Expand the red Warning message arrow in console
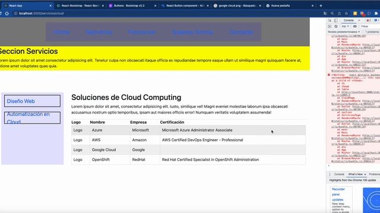The width and height of the screenshot is (380, 213). point(332,75)
